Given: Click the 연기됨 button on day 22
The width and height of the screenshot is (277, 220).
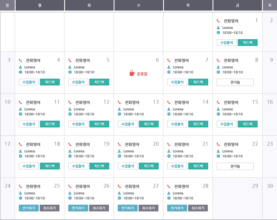Looking at the screenshot, I should coord(235,166).
